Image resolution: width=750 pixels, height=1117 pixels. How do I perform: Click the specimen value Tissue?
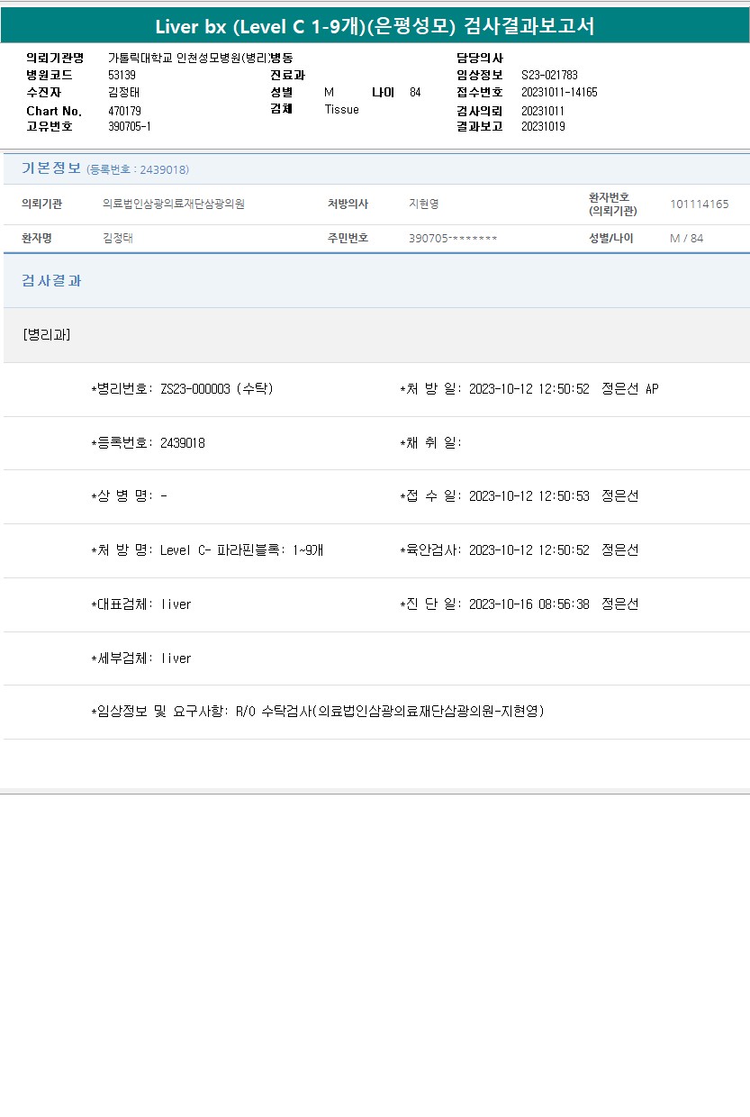[341, 109]
